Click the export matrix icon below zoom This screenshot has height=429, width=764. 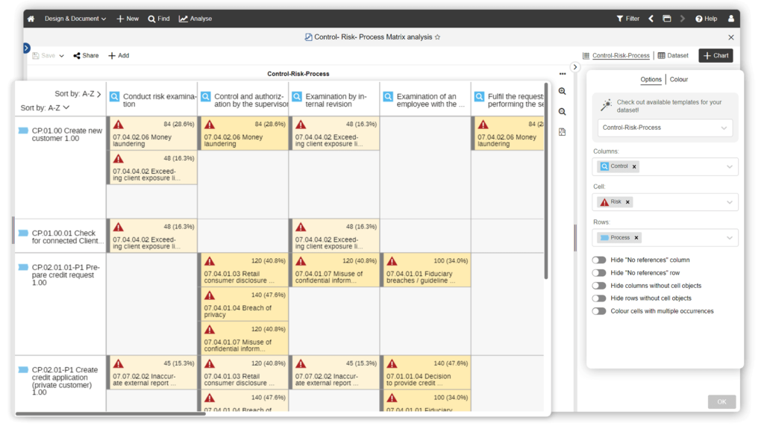pos(562,132)
